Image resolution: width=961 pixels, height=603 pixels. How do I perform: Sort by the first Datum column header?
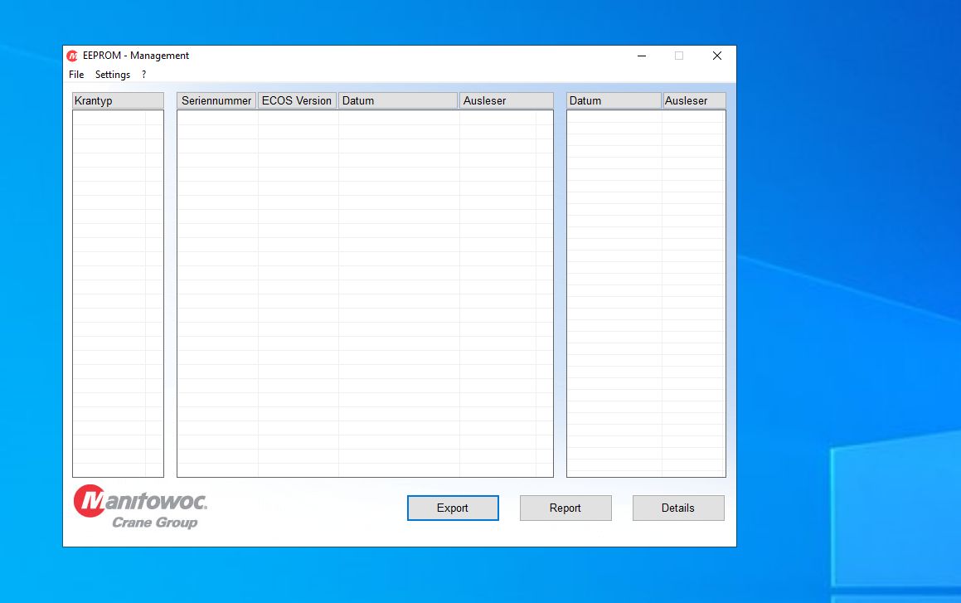coord(397,100)
